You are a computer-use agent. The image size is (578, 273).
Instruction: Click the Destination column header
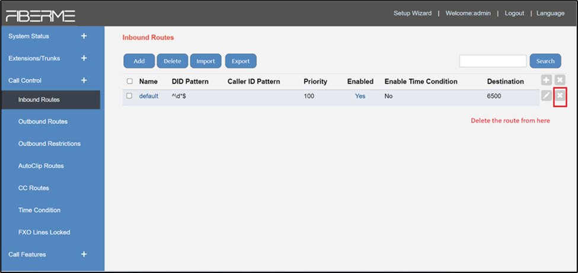(x=506, y=81)
